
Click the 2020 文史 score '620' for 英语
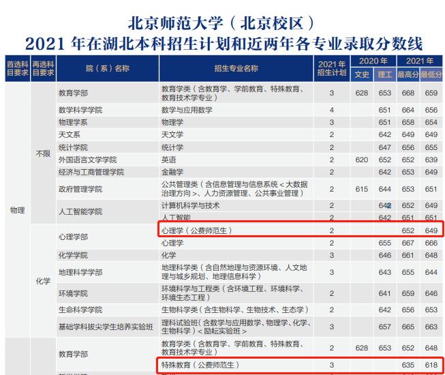pyautogui.click(x=362, y=160)
